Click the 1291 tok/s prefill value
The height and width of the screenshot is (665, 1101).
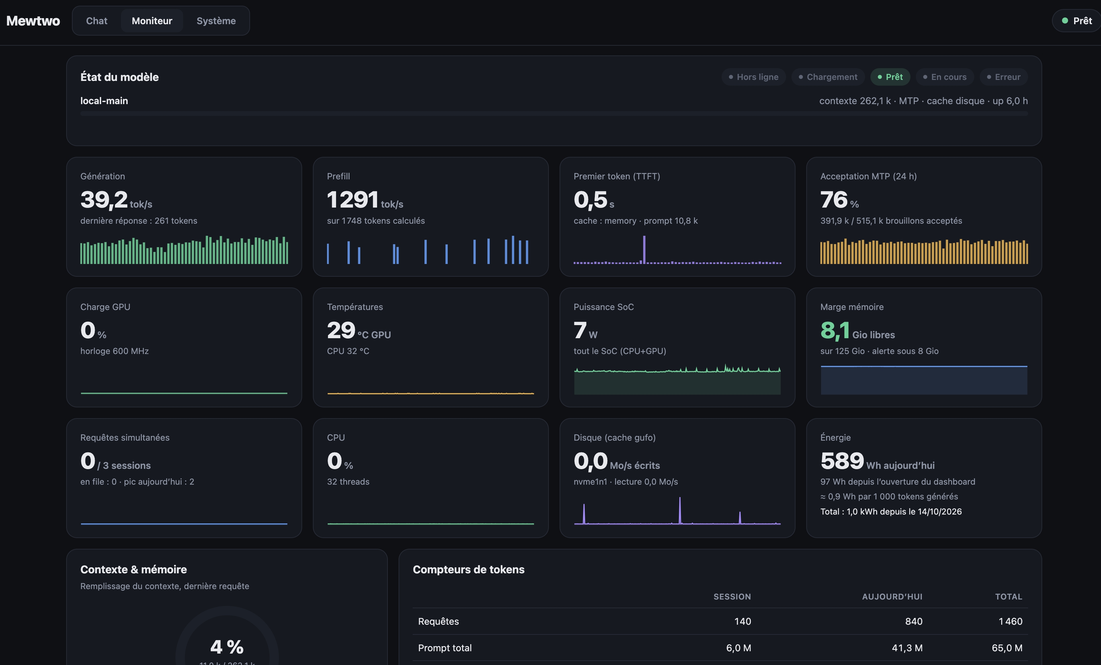[x=365, y=200]
